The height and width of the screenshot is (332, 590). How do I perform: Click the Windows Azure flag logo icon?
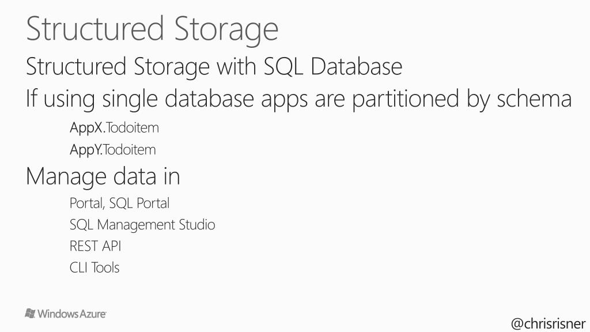pyautogui.click(x=30, y=313)
